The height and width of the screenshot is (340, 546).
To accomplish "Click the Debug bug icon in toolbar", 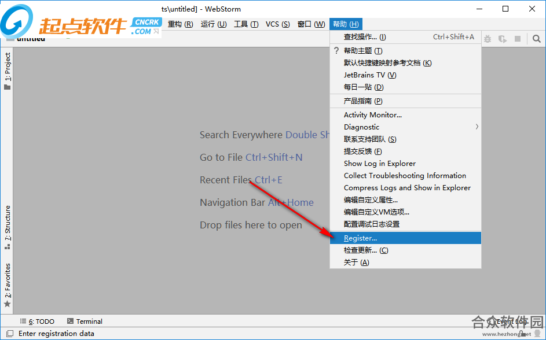I will pyautogui.click(x=488, y=39).
